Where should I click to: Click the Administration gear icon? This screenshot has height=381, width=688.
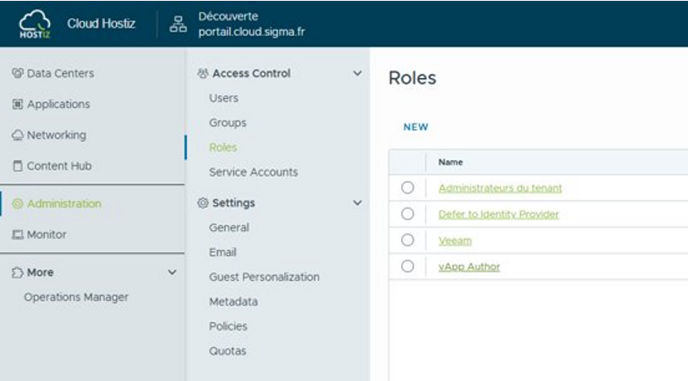click(17, 204)
